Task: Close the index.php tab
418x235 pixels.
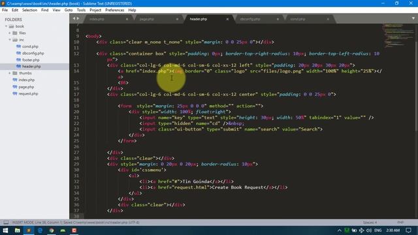Action: [x=127, y=19]
